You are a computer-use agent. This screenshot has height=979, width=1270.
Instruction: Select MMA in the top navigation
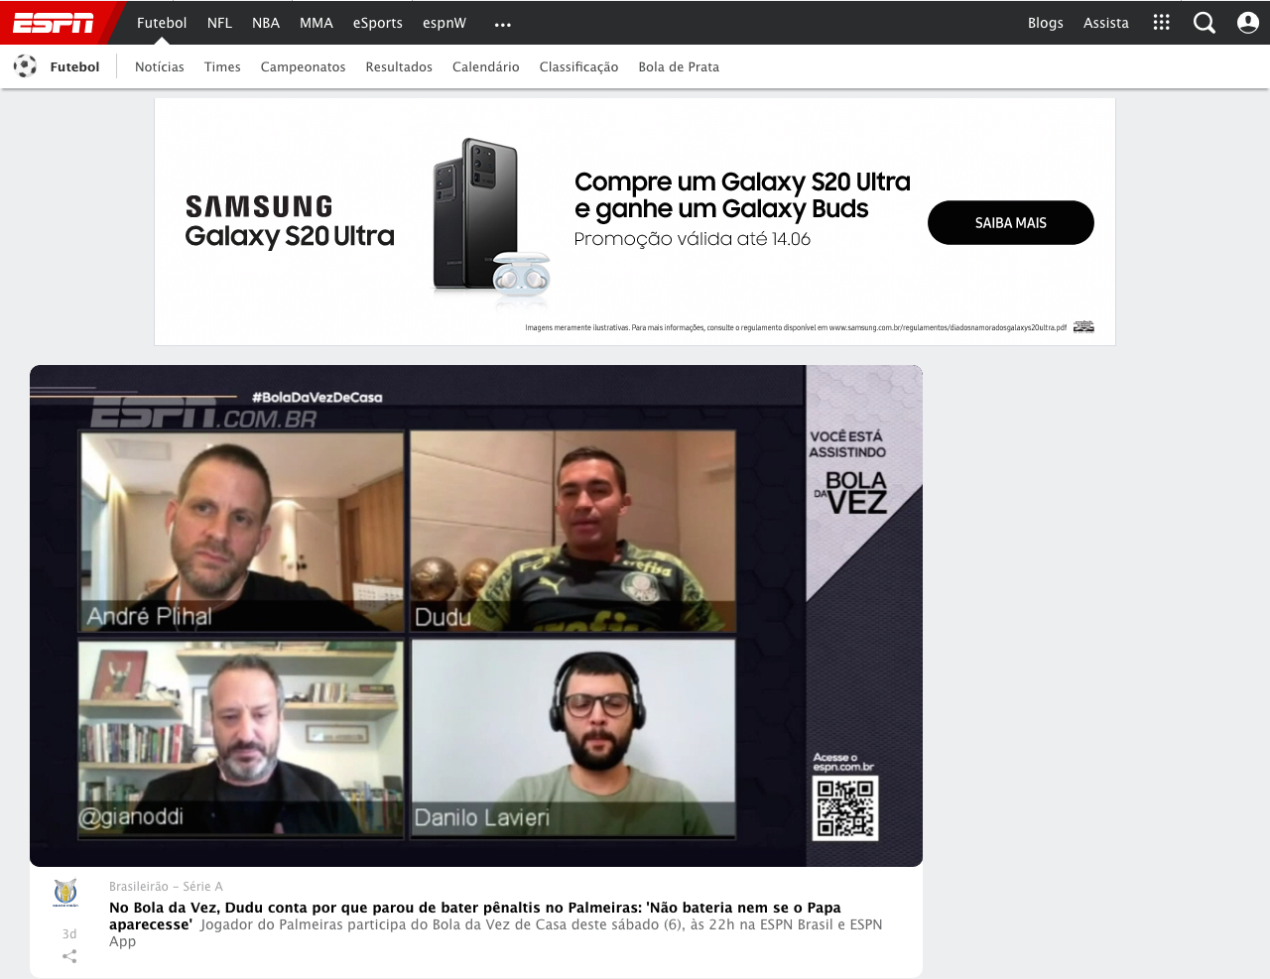317,23
